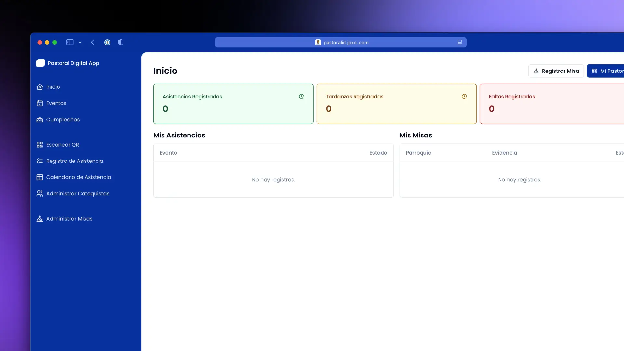Click the site favicon in the address bar
The image size is (624, 351).
coord(318,42)
